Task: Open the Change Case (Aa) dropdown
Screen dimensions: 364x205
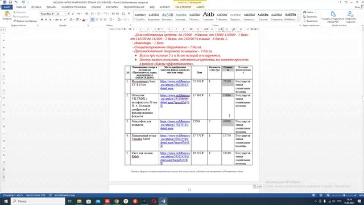Action: tap(80, 14)
